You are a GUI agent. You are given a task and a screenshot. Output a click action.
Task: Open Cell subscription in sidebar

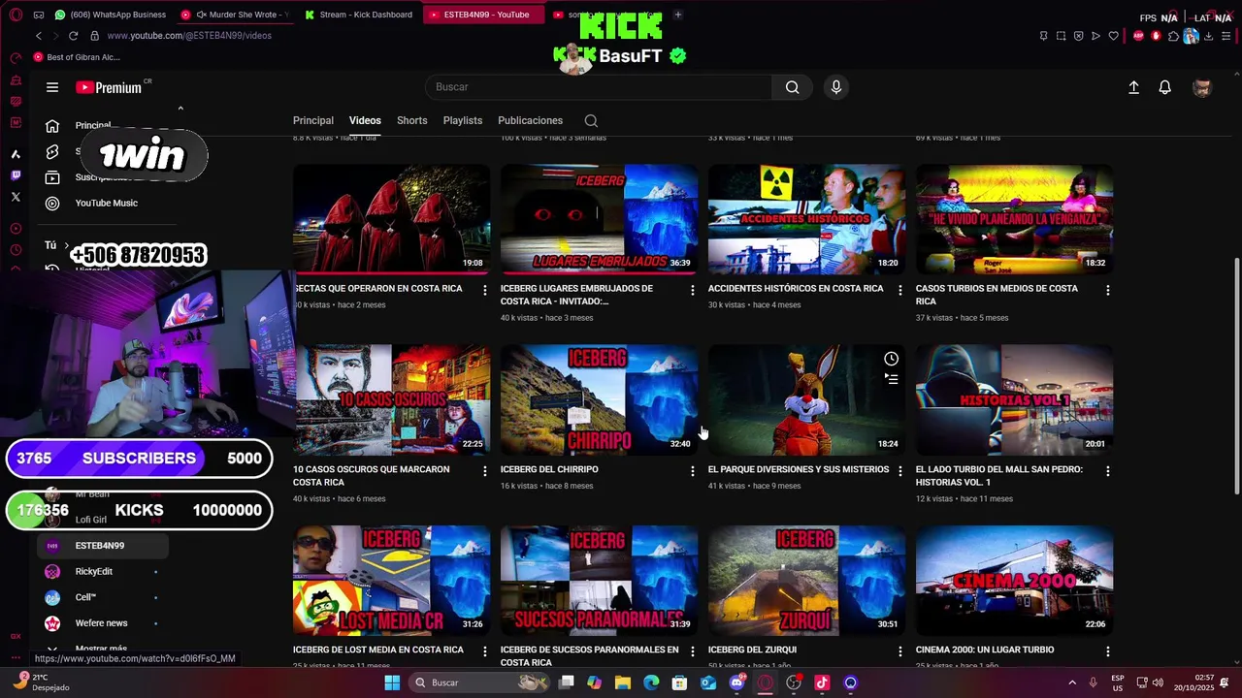tap(103, 597)
